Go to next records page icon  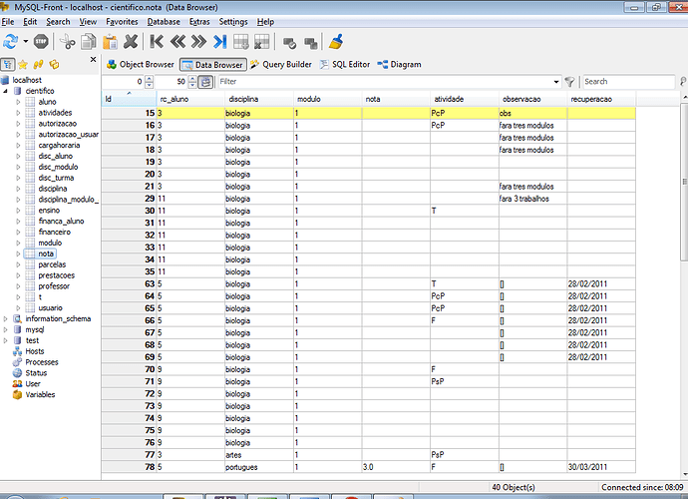(x=198, y=42)
